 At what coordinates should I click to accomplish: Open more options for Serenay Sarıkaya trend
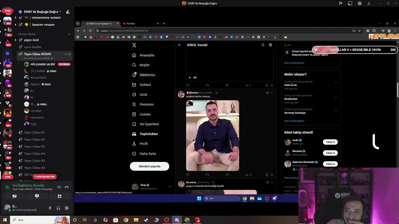336,110
